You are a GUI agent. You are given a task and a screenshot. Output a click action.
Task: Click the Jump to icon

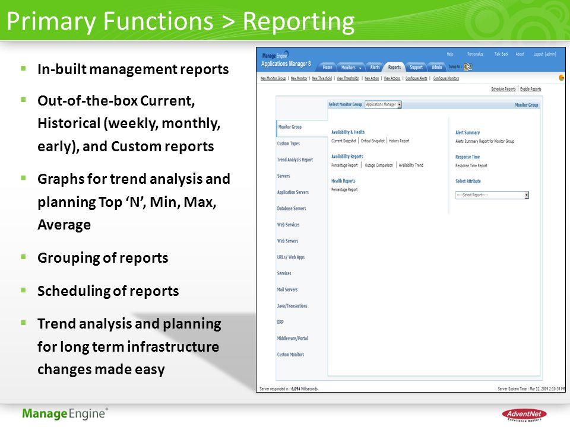pos(468,67)
